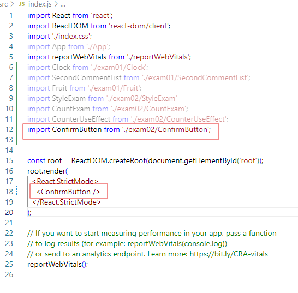Click Fruit identifier on line 8
298x293 pixels.
click(x=59, y=88)
